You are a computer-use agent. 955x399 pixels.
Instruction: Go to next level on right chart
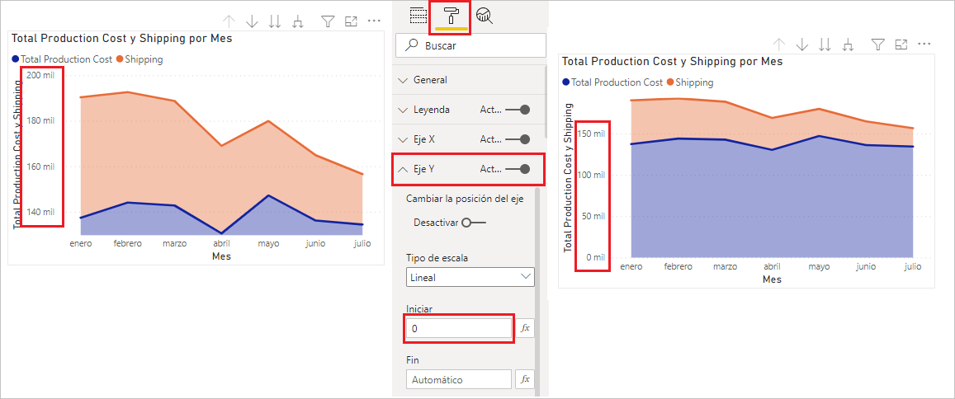pos(825,44)
